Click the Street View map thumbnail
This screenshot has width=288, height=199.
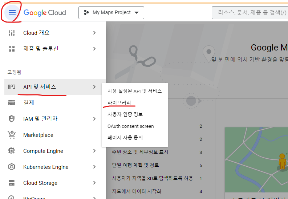click(256, 159)
